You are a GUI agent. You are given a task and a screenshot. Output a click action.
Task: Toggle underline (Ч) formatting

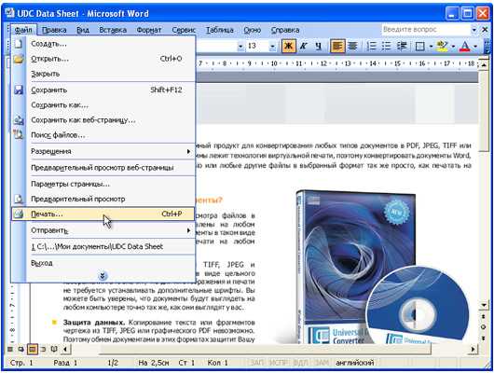click(318, 47)
